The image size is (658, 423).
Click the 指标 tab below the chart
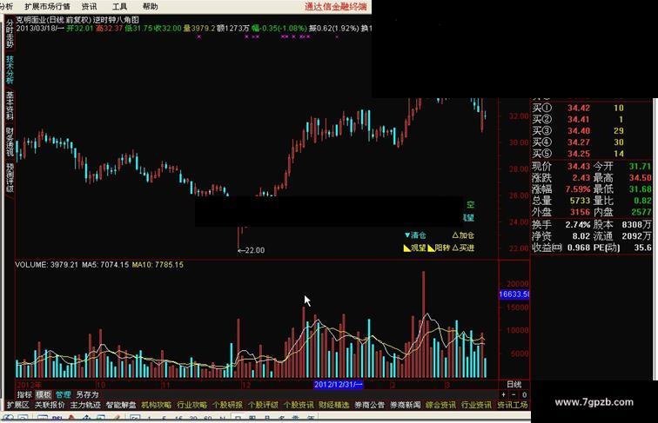[24, 394]
